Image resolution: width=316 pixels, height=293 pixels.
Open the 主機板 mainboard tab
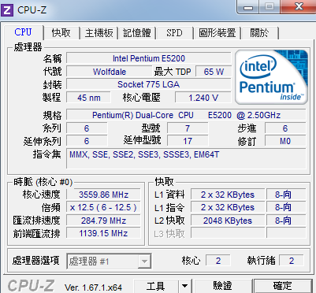click(99, 33)
